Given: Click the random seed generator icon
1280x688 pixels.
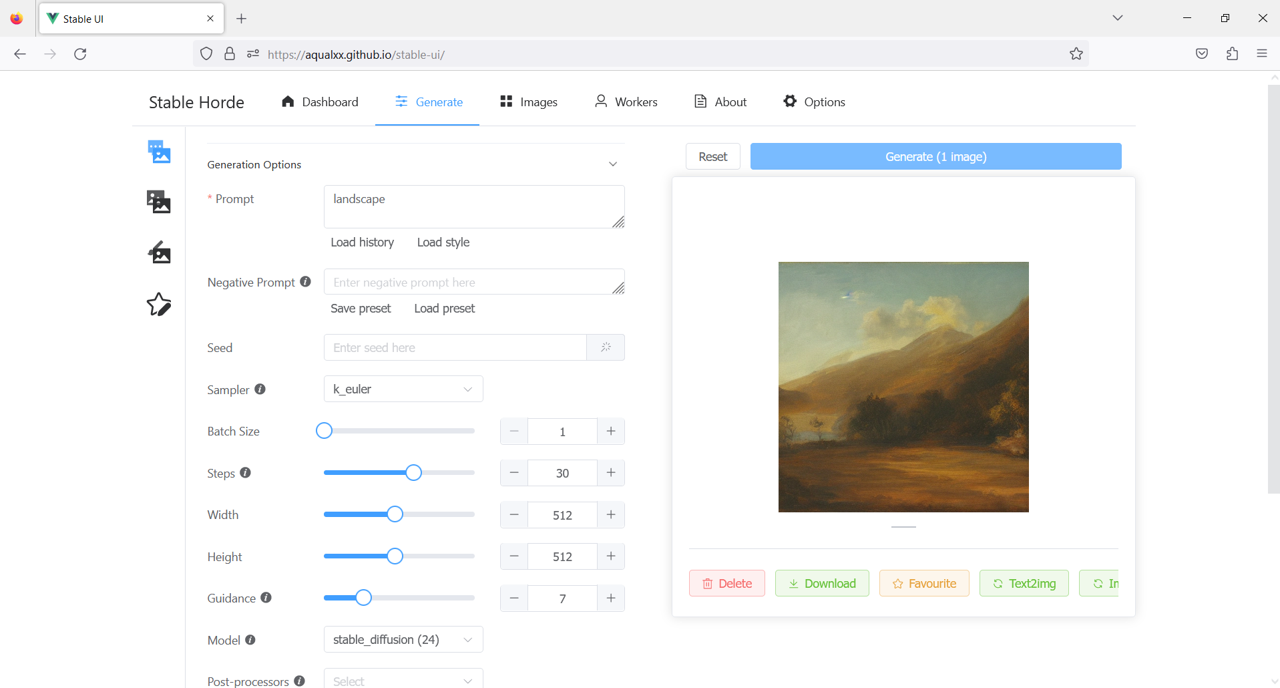Looking at the screenshot, I should (606, 347).
